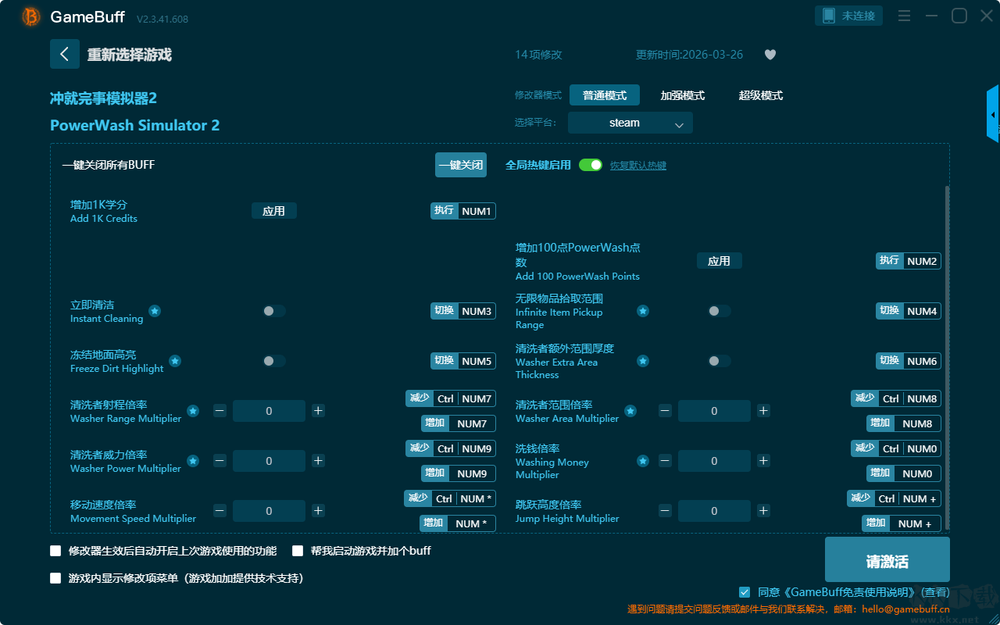Click 未连接 connection status button
1000x625 pixels.
coord(849,16)
